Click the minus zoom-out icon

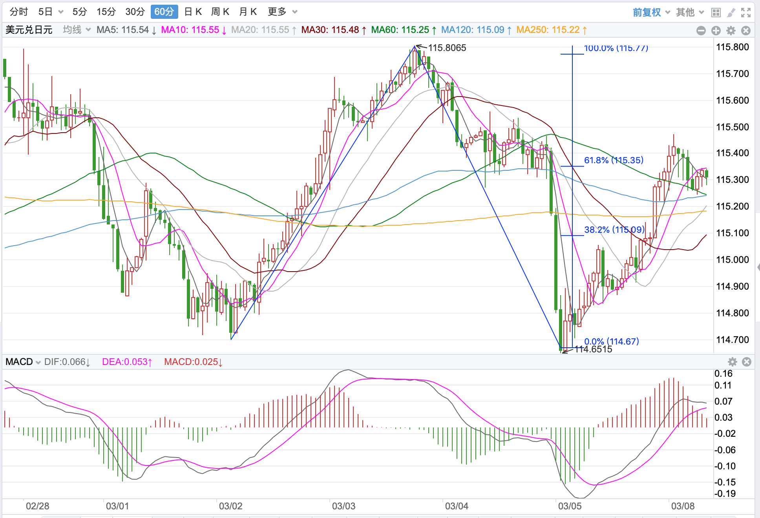pyautogui.click(x=701, y=31)
